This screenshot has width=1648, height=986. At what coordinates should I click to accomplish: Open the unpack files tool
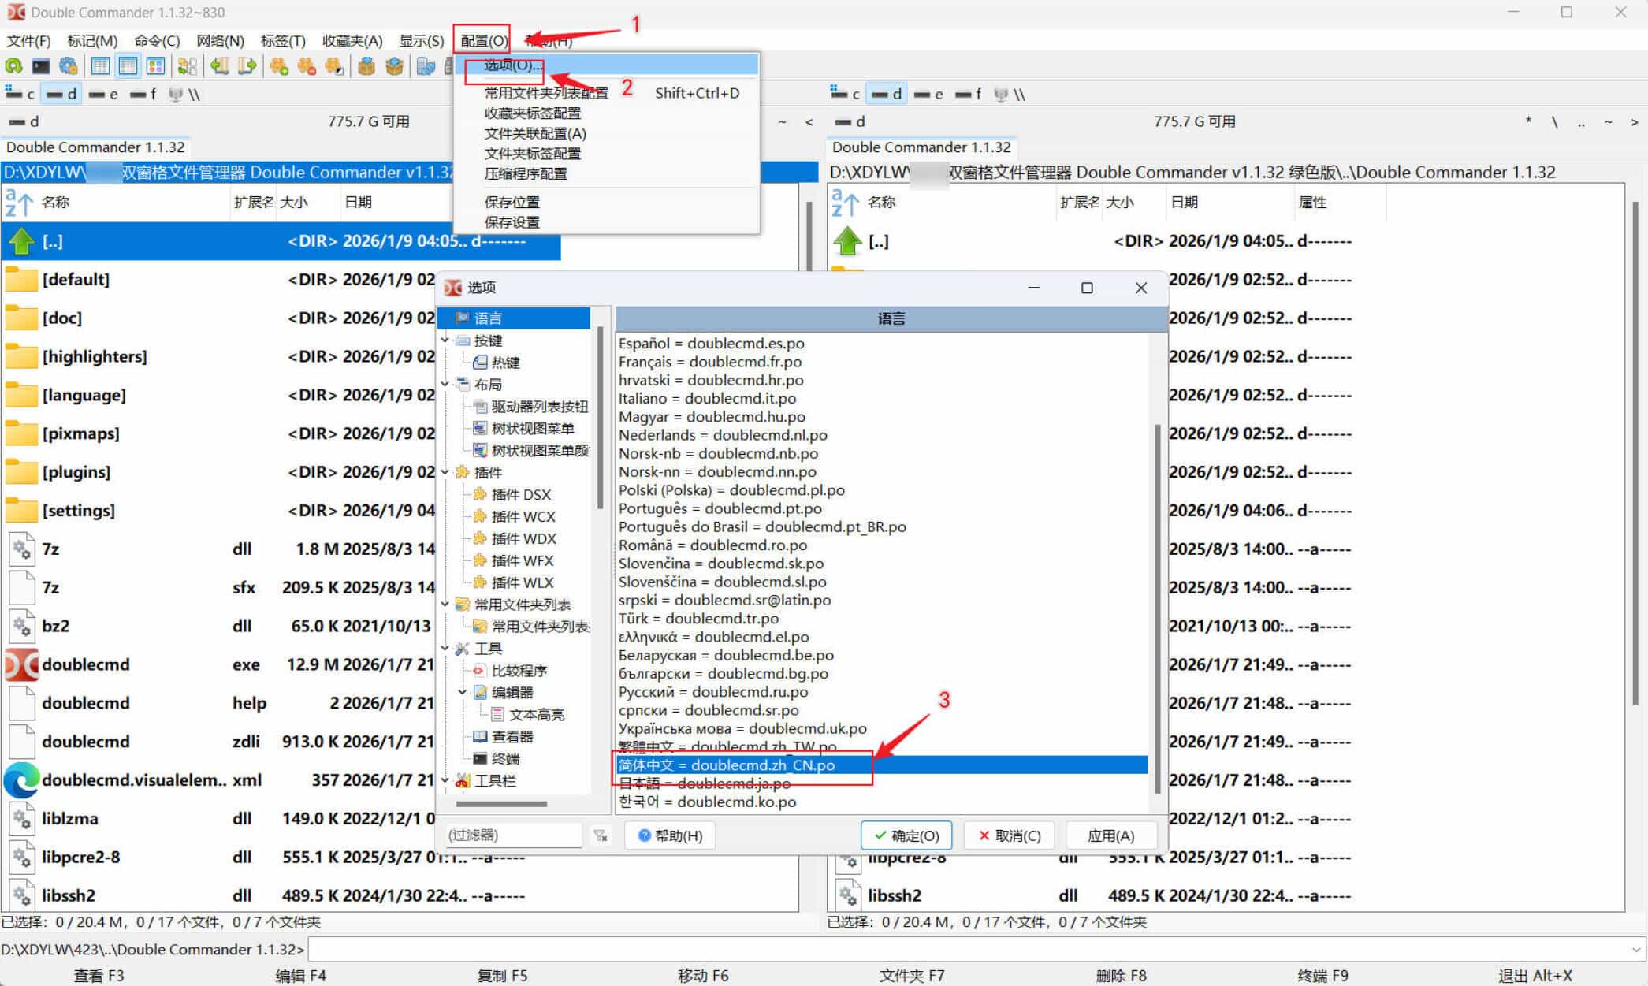coord(394,66)
